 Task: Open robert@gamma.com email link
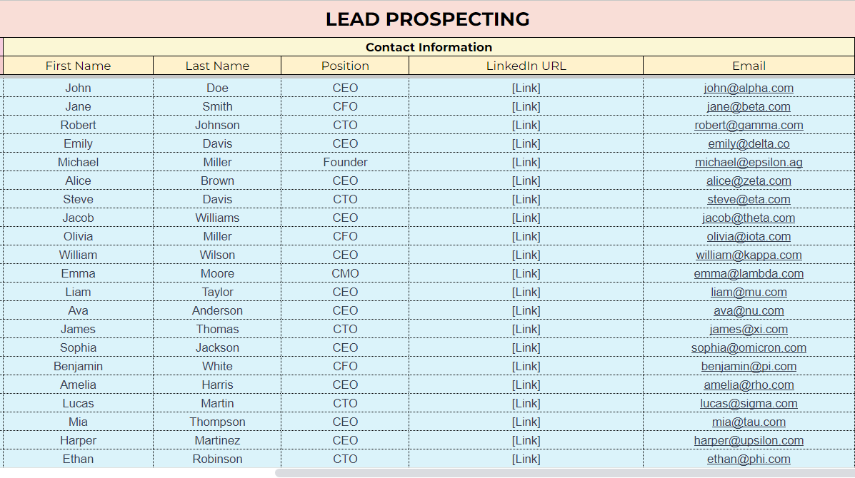749,126
